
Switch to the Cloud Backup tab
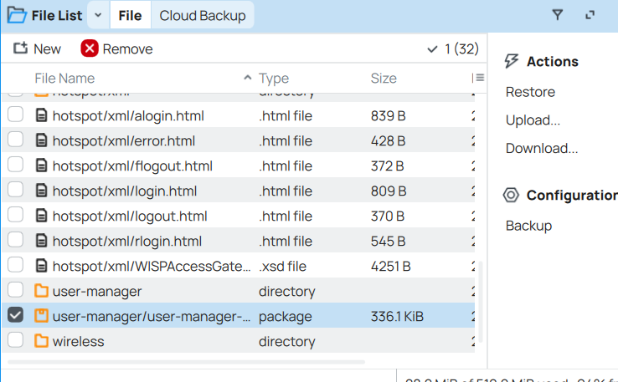coord(203,15)
